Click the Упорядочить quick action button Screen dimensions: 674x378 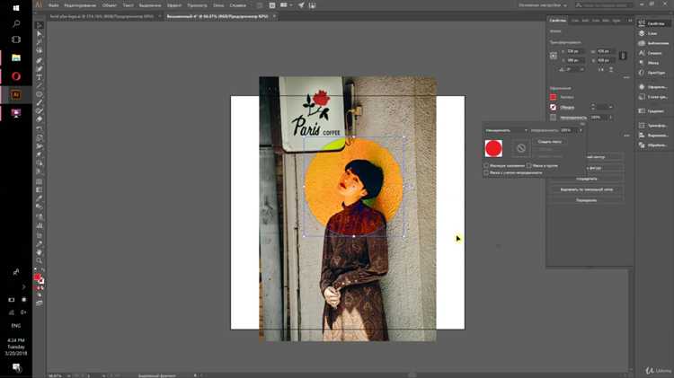coord(586,179)
